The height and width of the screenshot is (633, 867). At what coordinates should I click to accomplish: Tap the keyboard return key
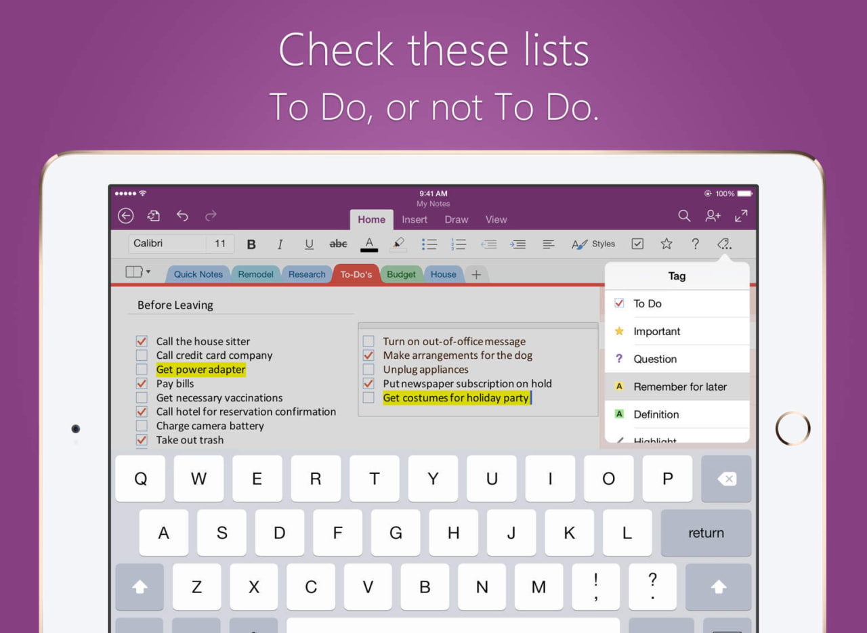pos(706,533)
